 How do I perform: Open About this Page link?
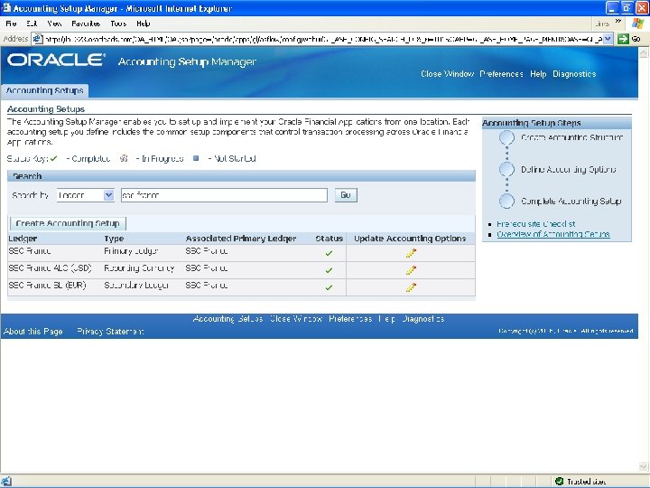(x=33, y=331)
